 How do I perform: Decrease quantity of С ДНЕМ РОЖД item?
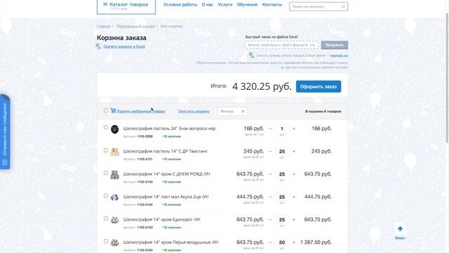tap(270, 174)
